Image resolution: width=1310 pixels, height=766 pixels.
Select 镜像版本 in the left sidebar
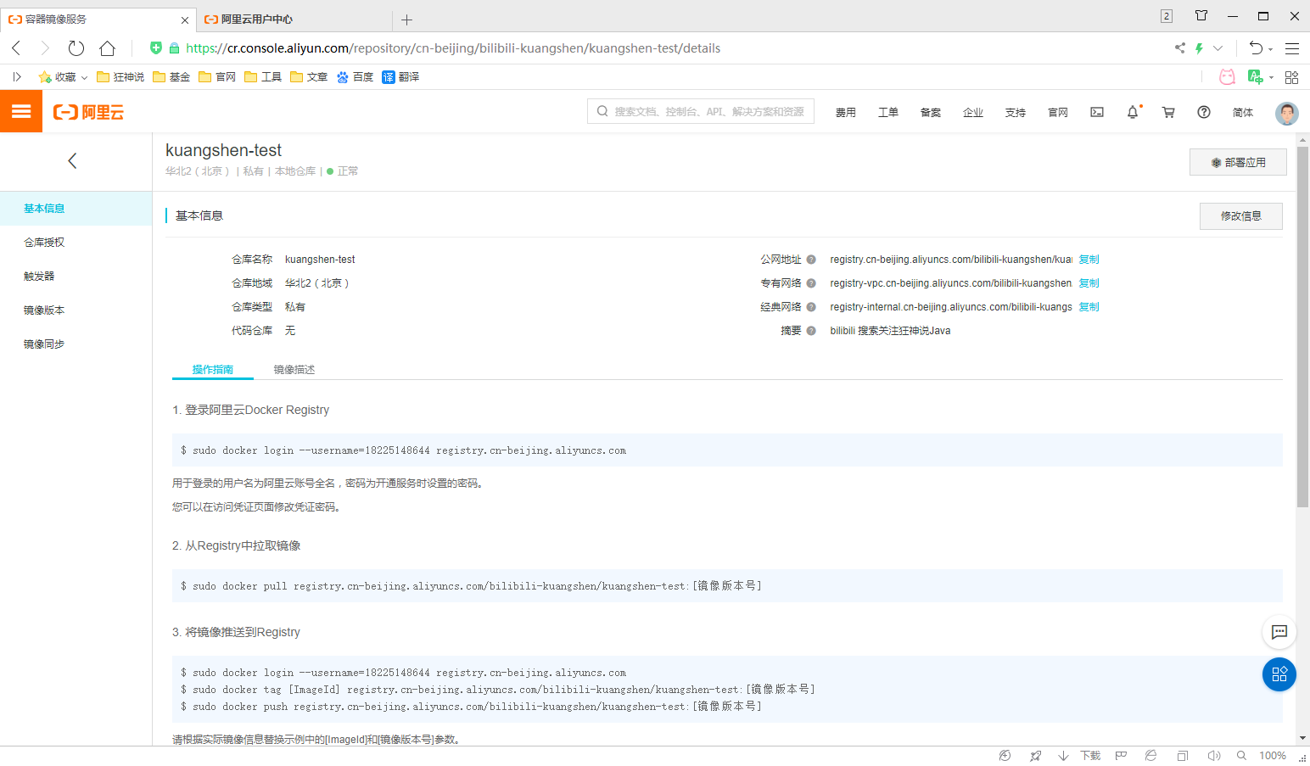(44, 310)
